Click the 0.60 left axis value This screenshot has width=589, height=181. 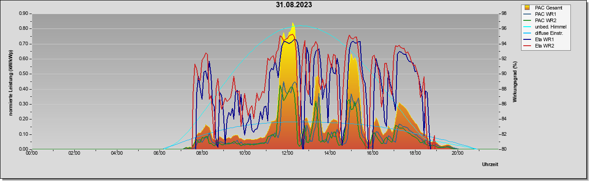click(x=24, y=59)
